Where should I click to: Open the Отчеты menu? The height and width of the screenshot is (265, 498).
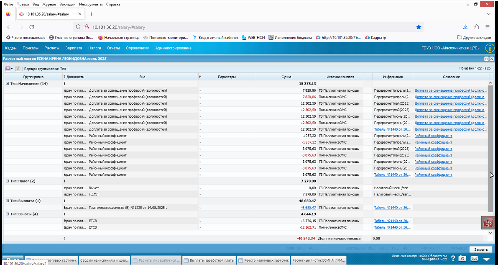113,48
